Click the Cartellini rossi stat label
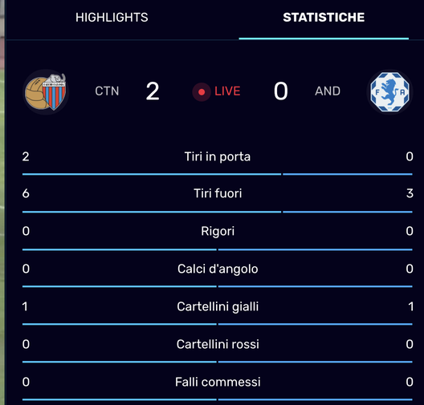 point(218,344)
